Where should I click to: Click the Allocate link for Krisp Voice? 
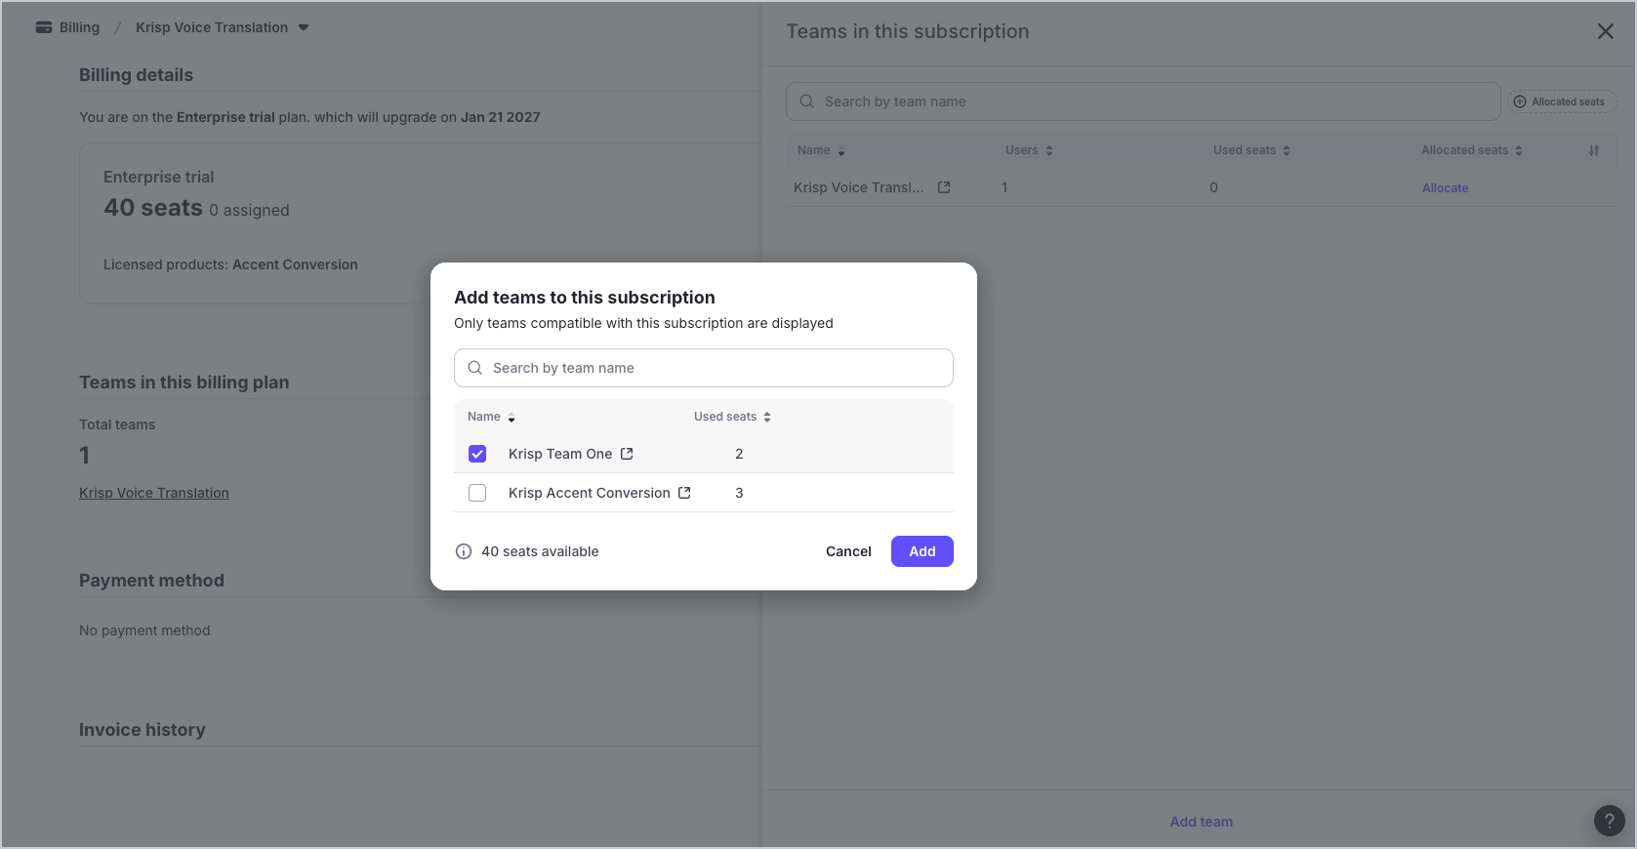click(1445, 188)
